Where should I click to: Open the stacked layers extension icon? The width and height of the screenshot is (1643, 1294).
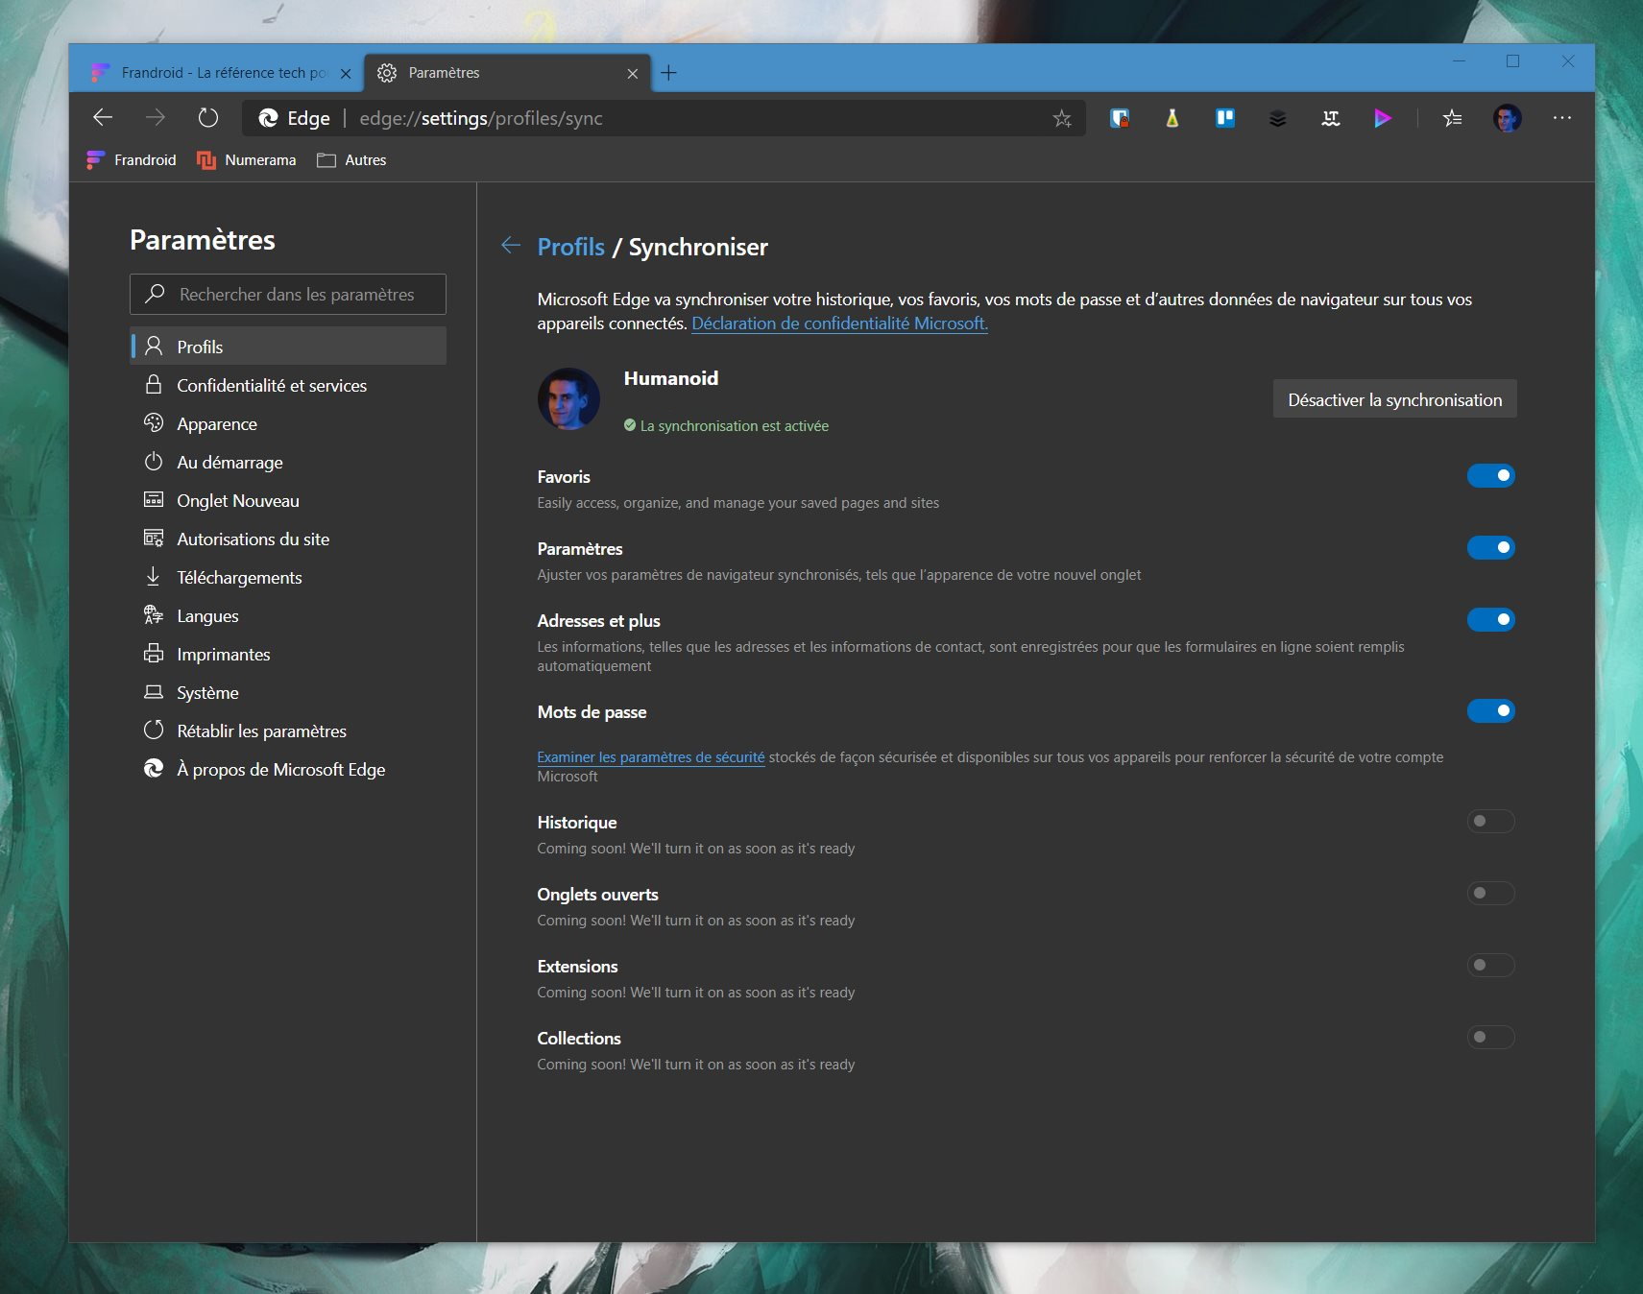[1277, 118]
